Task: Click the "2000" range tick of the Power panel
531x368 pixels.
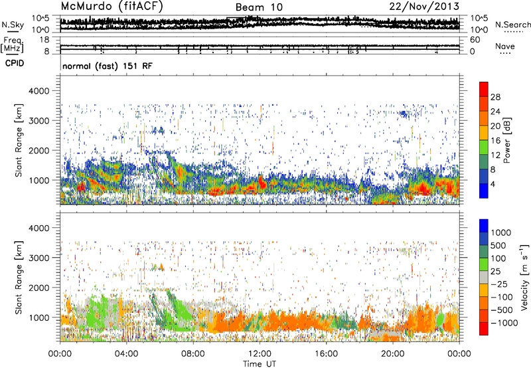Action: 38,150
